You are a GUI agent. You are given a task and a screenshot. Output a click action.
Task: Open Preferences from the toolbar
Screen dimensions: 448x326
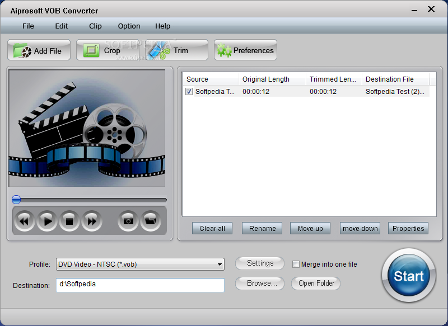(x=245, y=50)
